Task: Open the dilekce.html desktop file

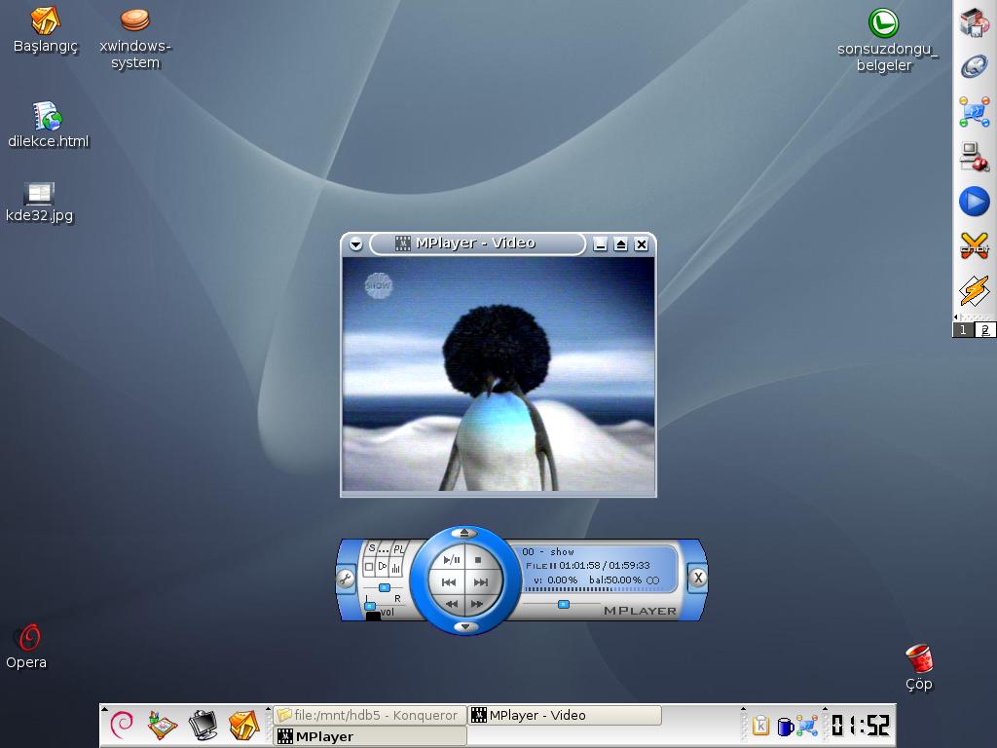Action: (47, 118)
